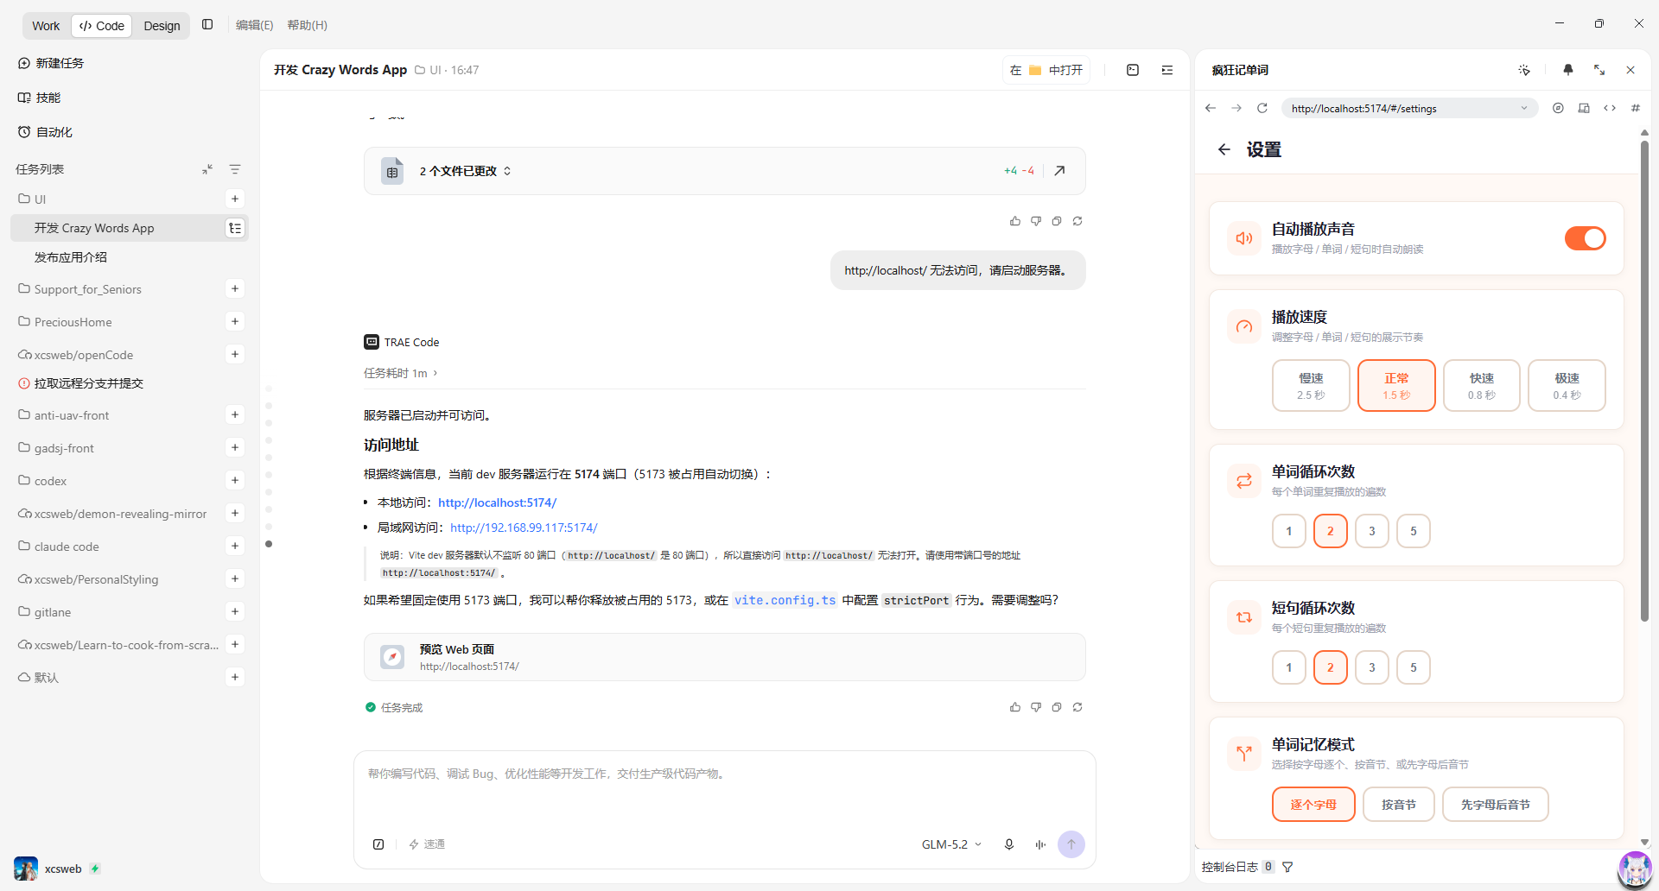Open 预览 Web 页面 card
This screenshot has height=891, width=1659.
(x=724, y=657)
